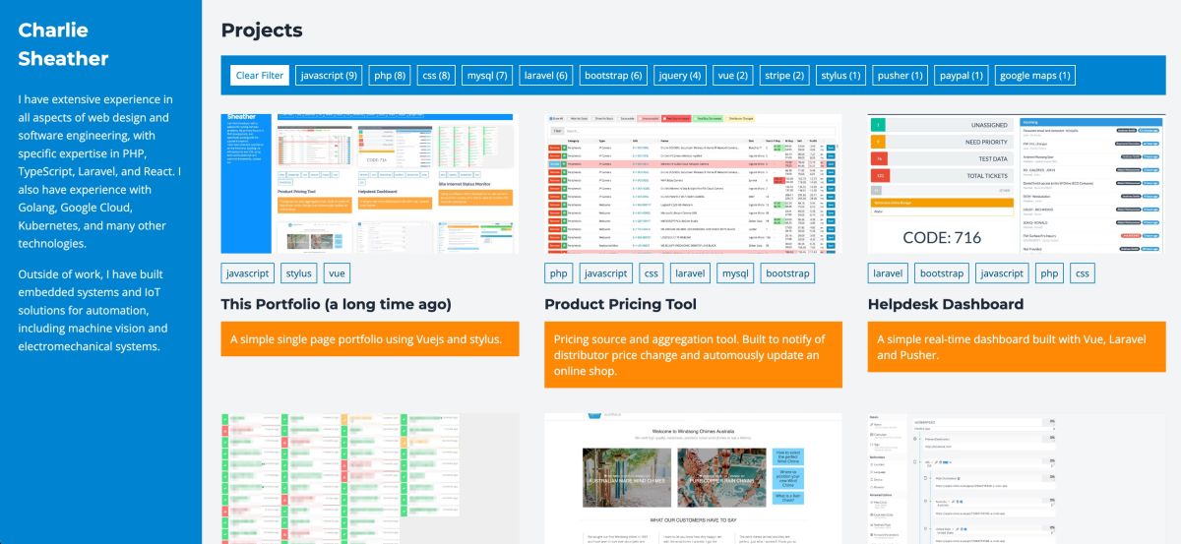Filter projects by javascript (9)
The image size is (1181, 544).
pos(330,76)
